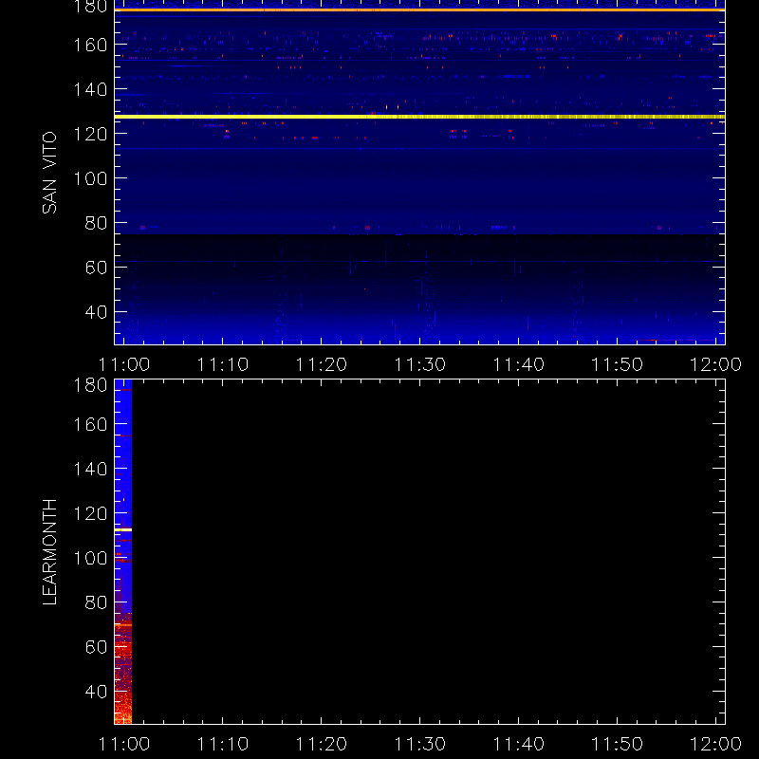Screen dimensions: 759x759
Task: Select the 60 tick label on SAN VITO plot
Action: point(96,268)
